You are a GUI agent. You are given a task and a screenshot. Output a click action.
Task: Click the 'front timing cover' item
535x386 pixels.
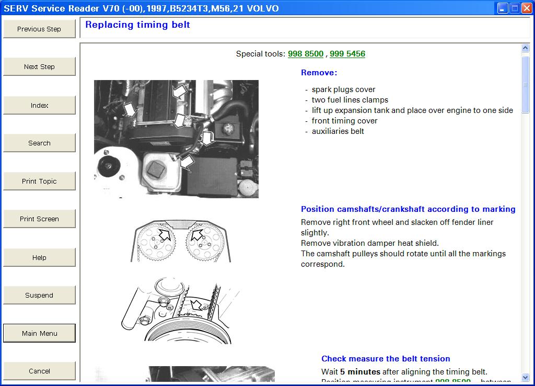coord(344,121)
